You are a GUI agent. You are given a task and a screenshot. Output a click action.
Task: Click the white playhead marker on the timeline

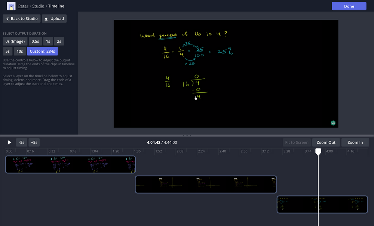(318, 152)
